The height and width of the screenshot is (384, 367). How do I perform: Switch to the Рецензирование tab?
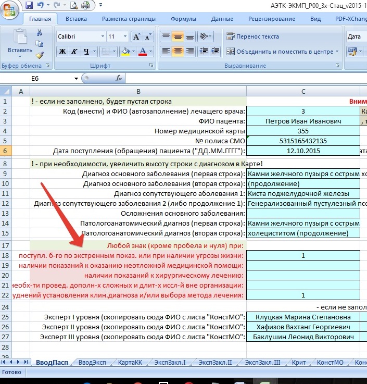pos(272,19)
